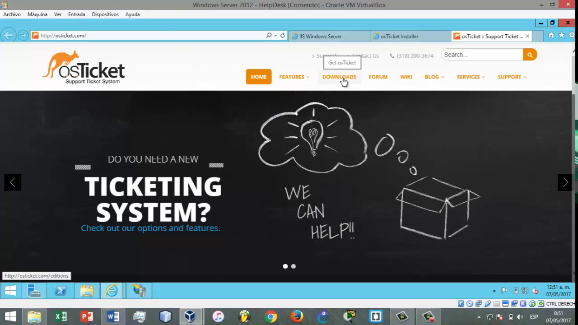
Task: Switch to the osTicket Installer tab
Action: click(410, 36)
